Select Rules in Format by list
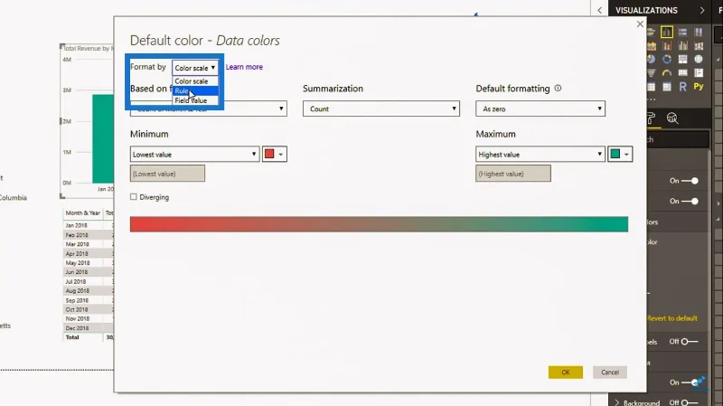 [x=195, y=91]
